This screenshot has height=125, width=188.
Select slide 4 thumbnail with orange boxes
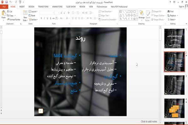[x=174, y=108]
